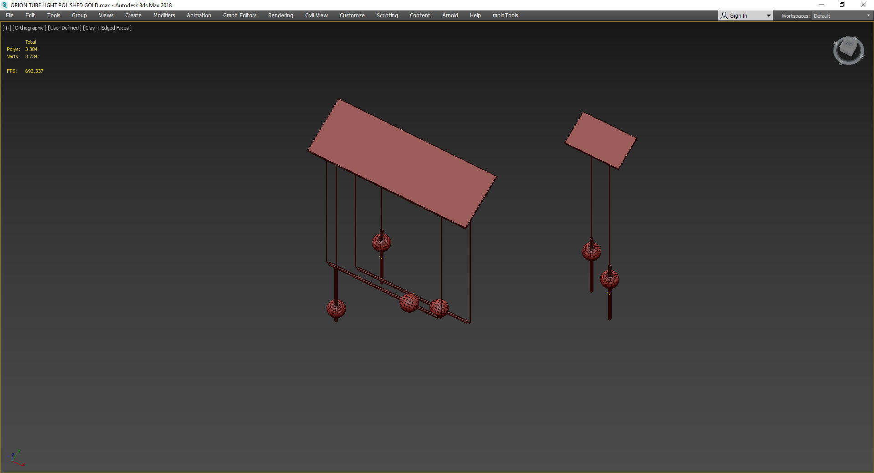This screenshot has width=874, height=473.
Task: Open the Group menu
Action: pos(79,15)
